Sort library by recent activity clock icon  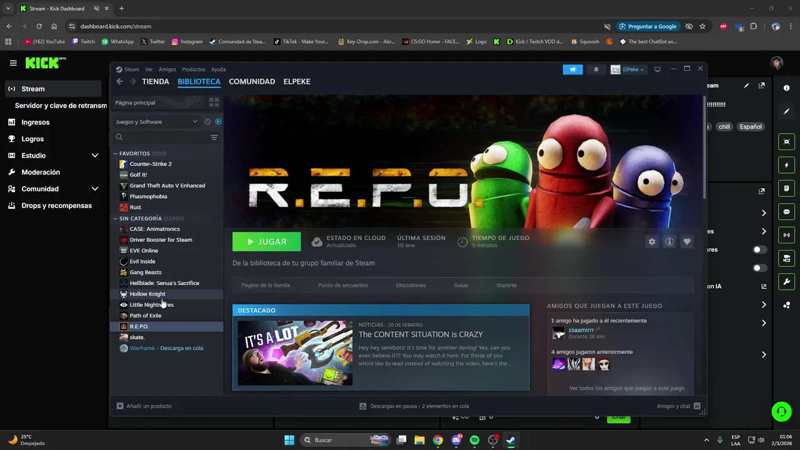(207, 122)
